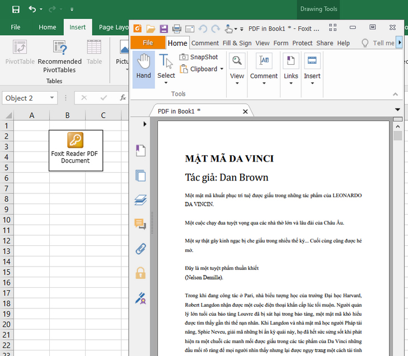Screen dimensions: 408x356
Task: Open the Foxit Help tab
Action: click(x=343, y=43)
